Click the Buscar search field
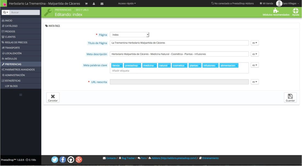The width and height of the screenshot is (302, 166). tap(25, 12)
